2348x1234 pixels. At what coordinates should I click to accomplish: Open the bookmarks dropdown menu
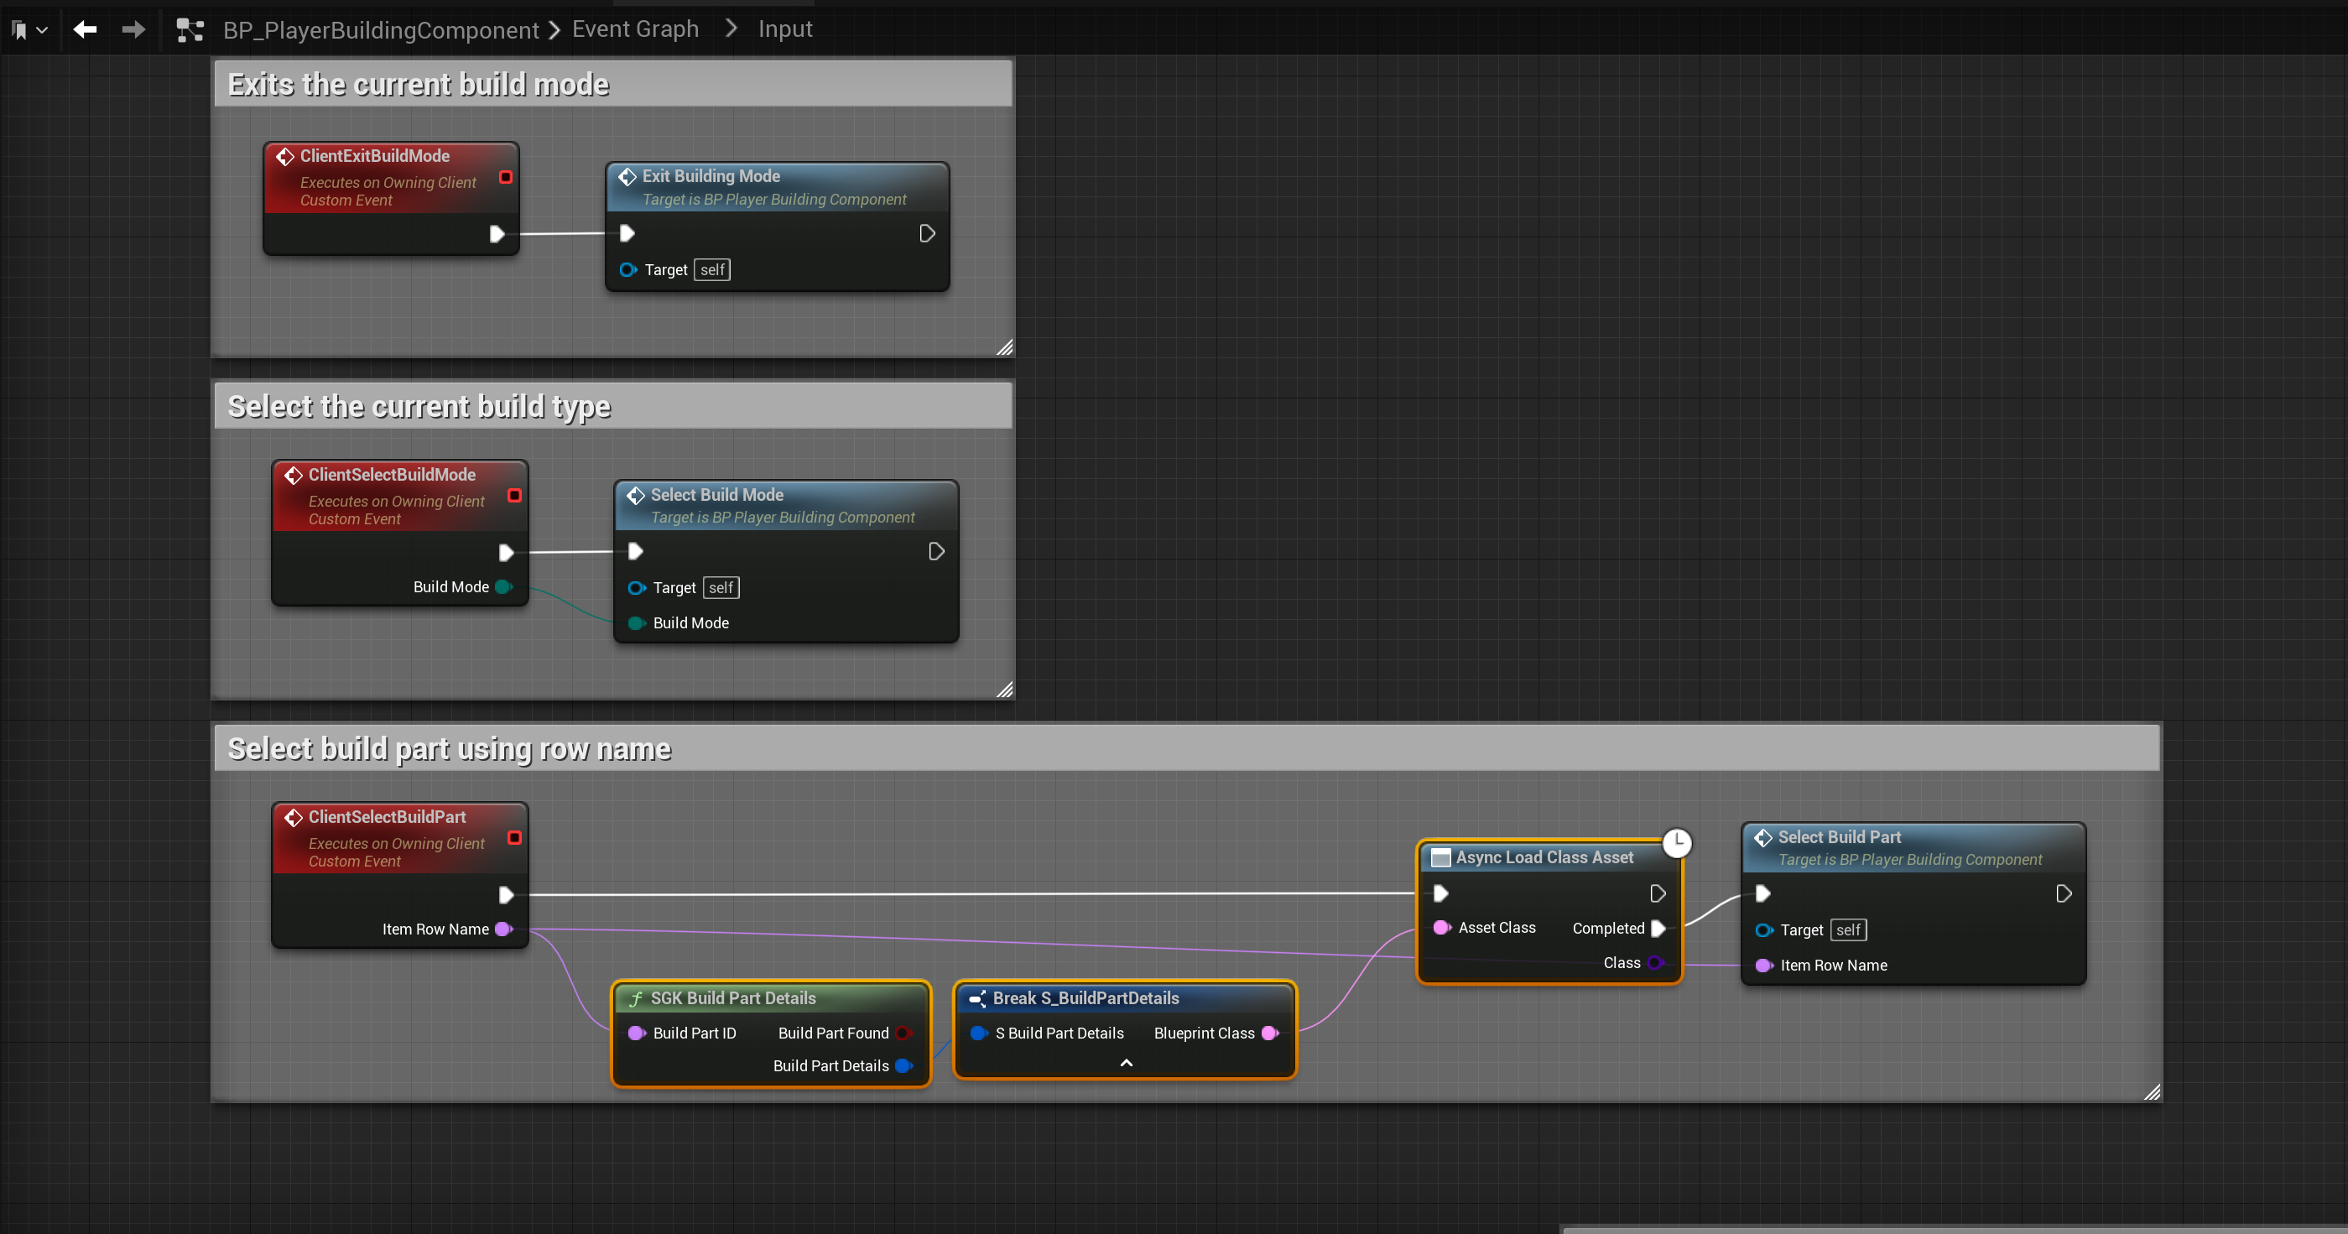click(29, 30)
